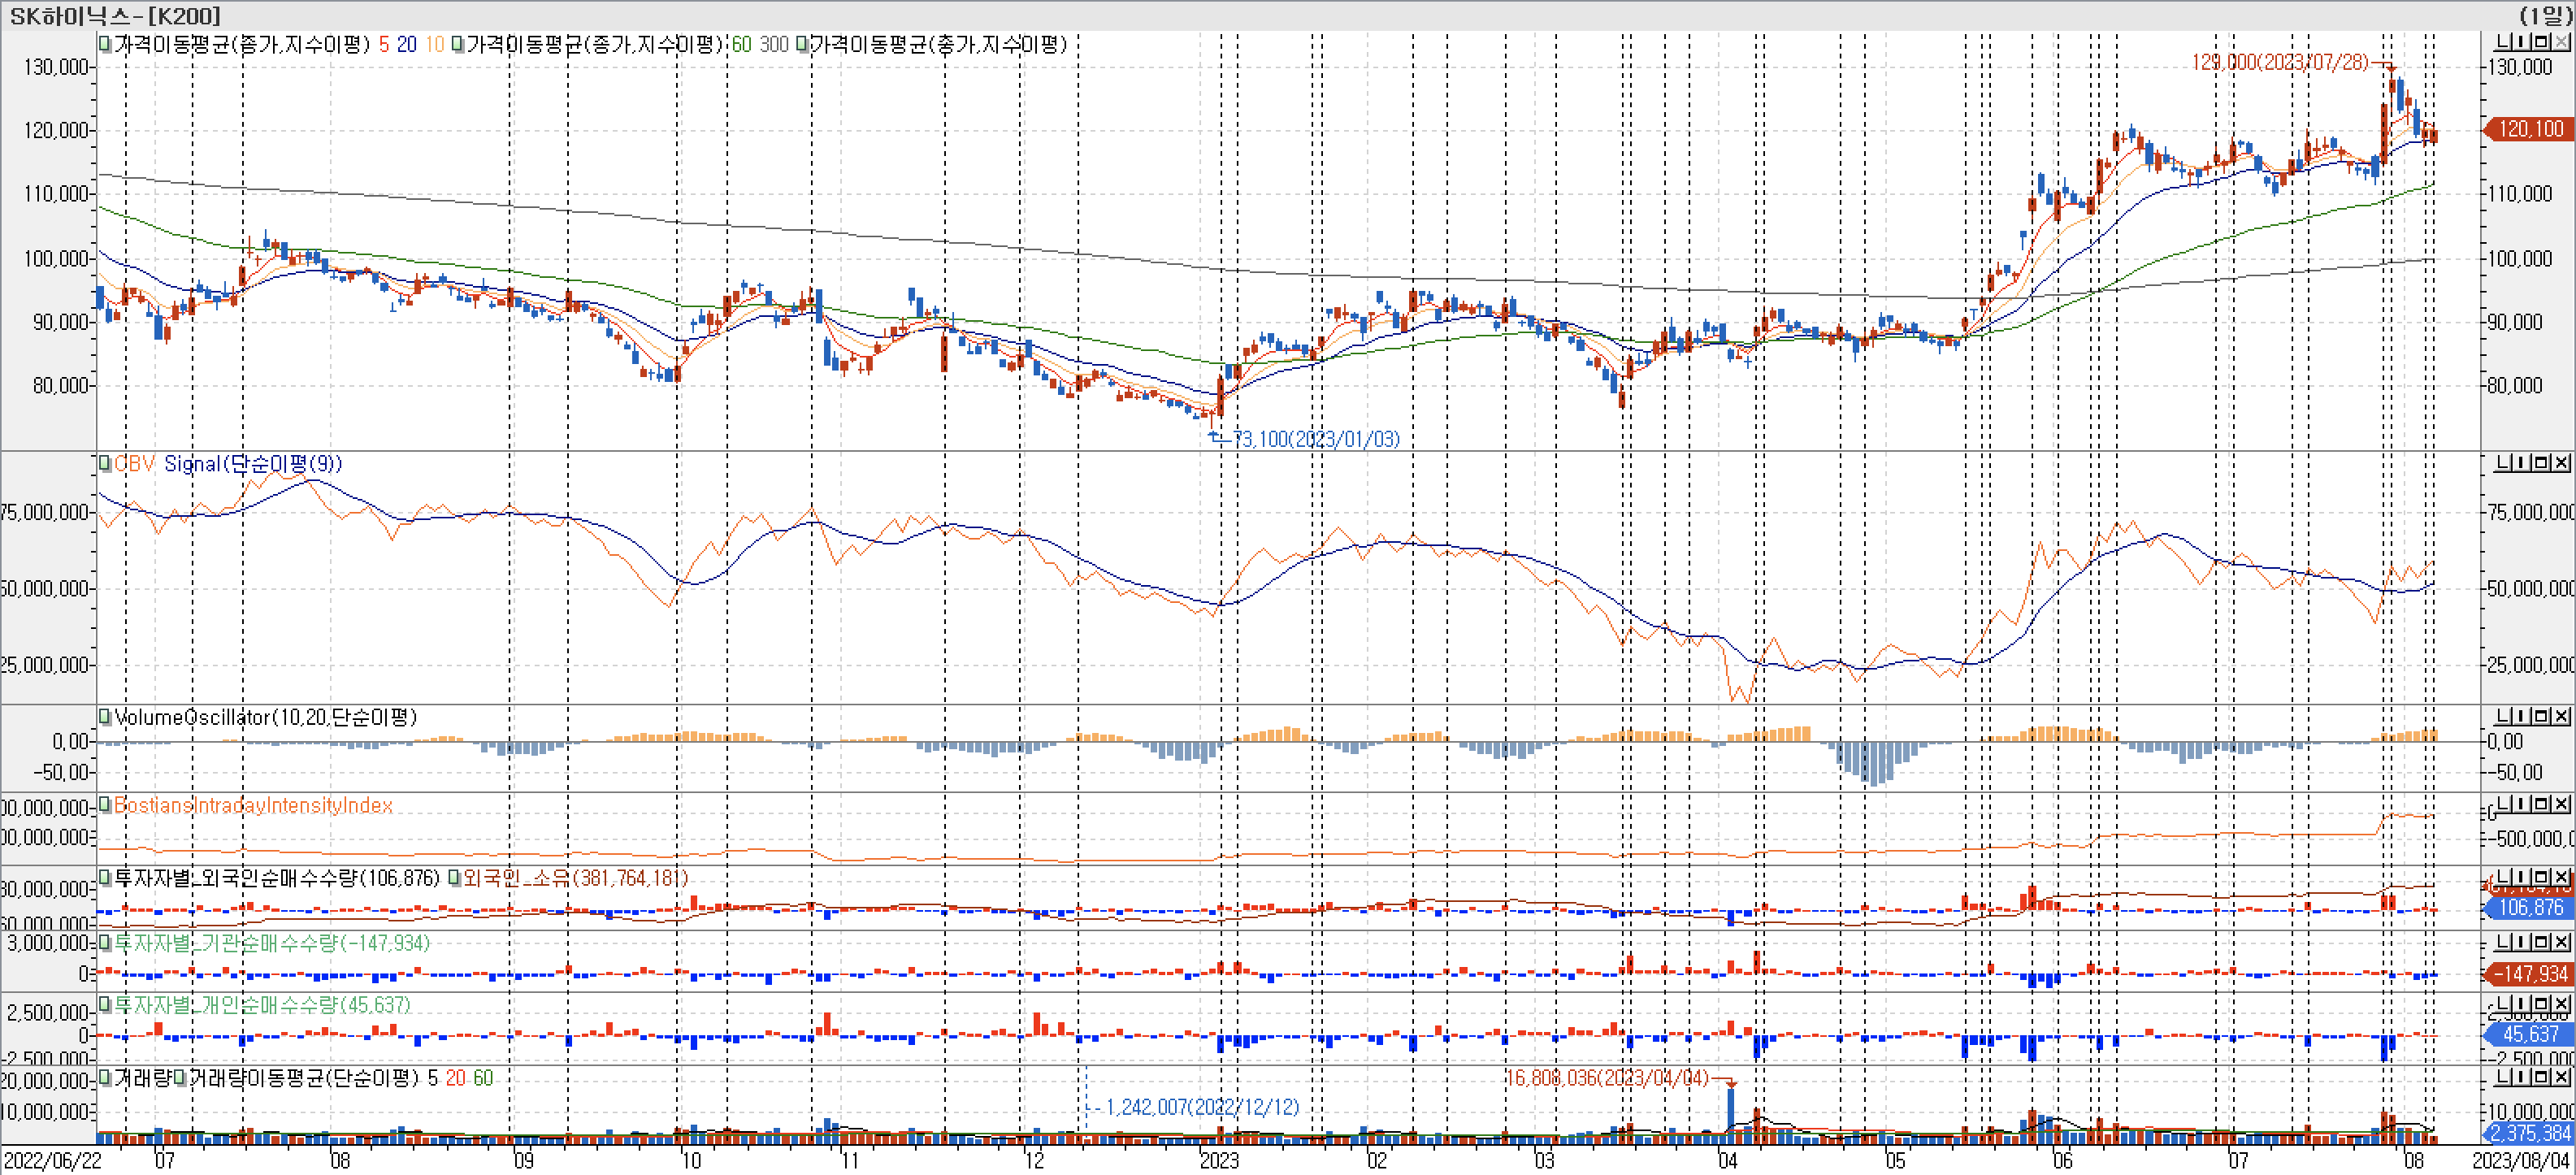The height and width of the screenshot is (1175, 2576).
Task: Click the 129,000 high price marker label
Action: 2279,62
